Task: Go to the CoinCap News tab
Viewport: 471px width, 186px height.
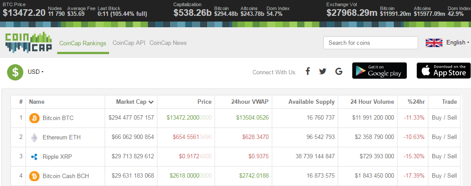Action: click(168, 43)
